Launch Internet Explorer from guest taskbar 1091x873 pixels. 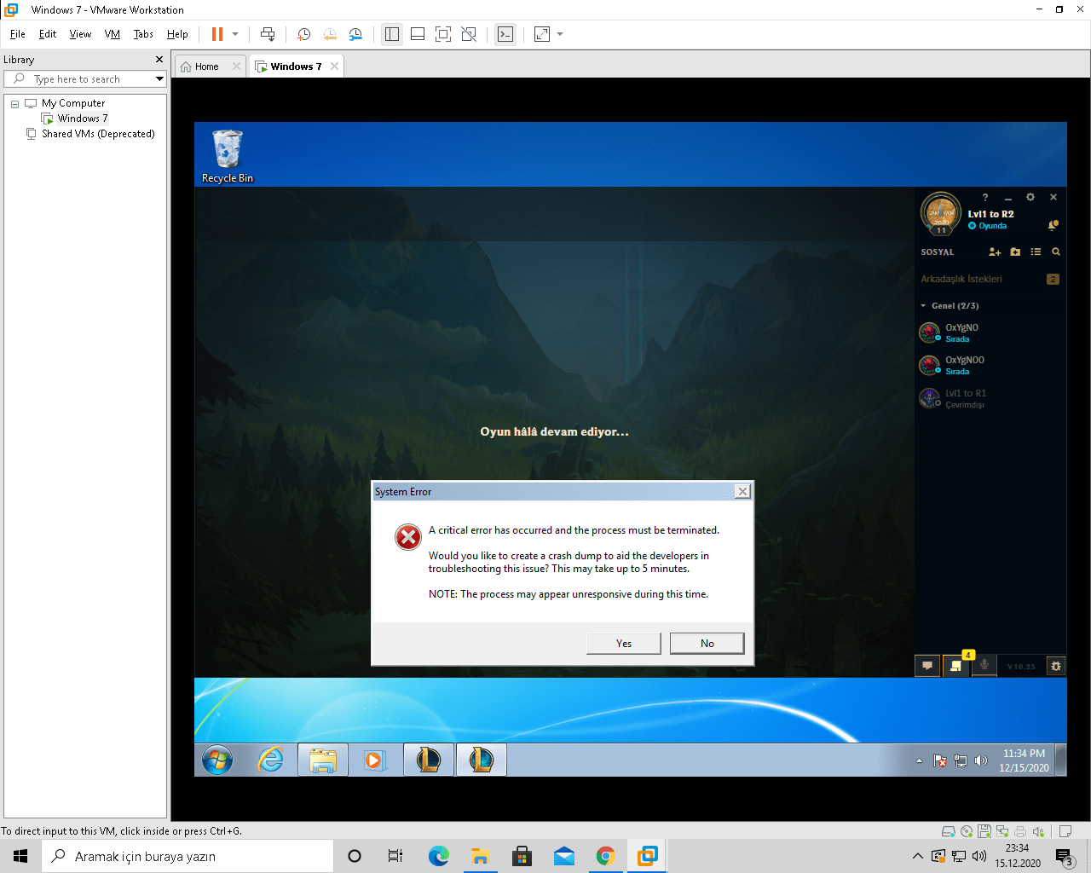(x=271, y=760)
